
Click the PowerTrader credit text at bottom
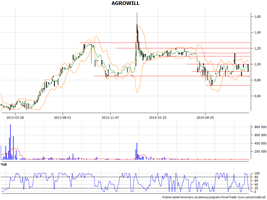tap(214, 197)
